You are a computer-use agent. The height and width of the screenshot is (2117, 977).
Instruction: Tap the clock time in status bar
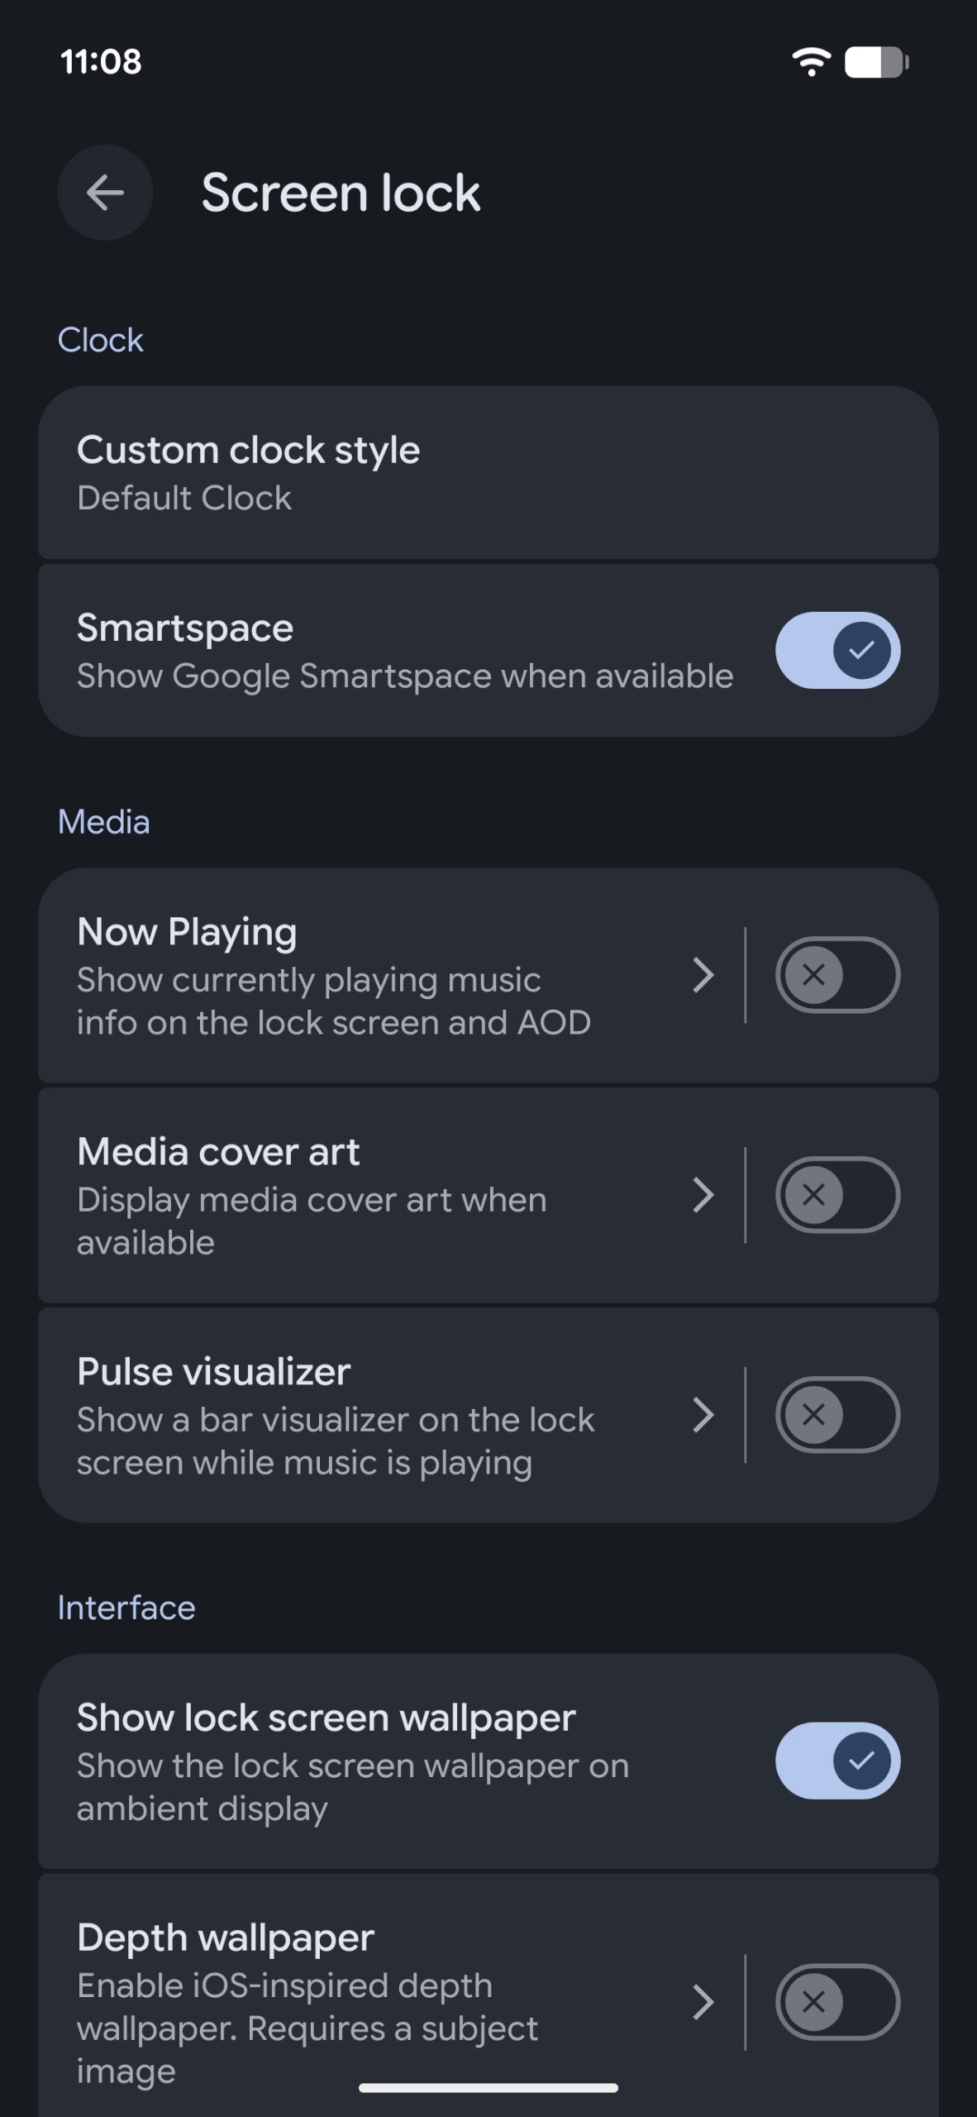(x=101, y=62)
